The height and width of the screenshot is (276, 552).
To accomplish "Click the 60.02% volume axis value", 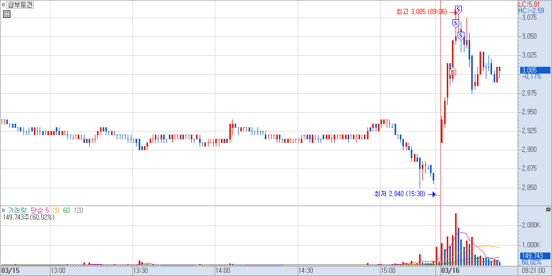I will 531,262.
